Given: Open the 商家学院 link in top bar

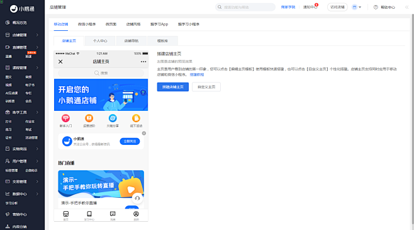Looking at the screenshot, I should click(x=288, y=7).
